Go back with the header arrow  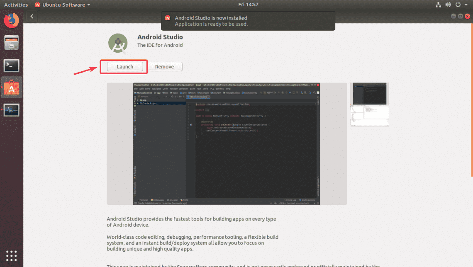pyautogui.click(x=32, y=17)
